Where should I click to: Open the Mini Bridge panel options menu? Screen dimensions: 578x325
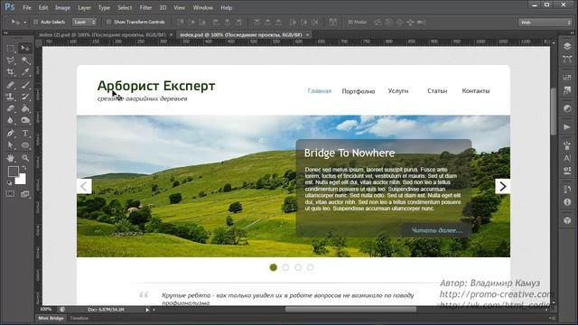tap(552, 319)
